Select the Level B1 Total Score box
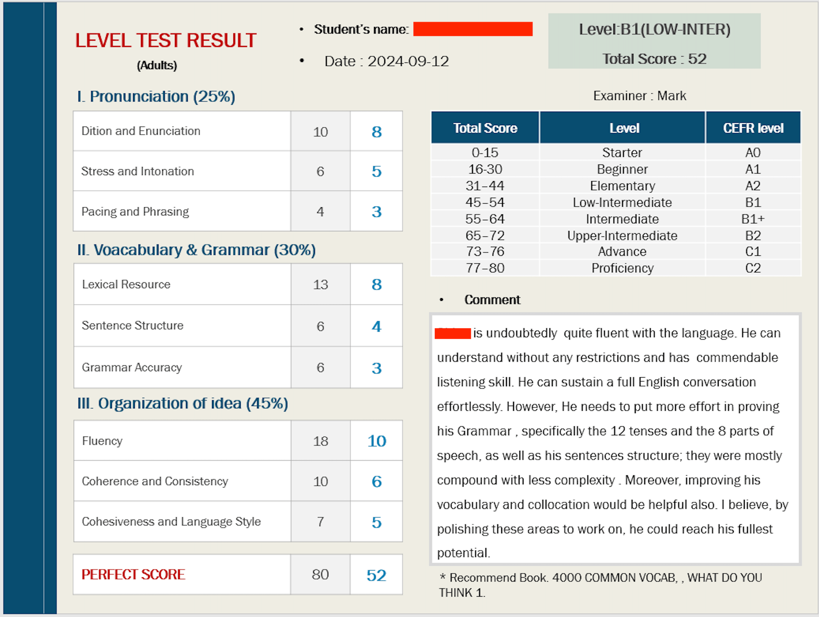 coord(654,41)
